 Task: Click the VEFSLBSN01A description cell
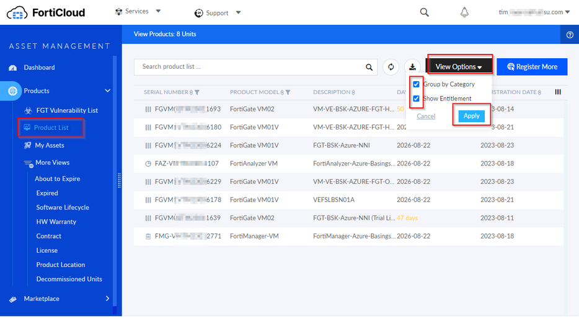(334, 200)
